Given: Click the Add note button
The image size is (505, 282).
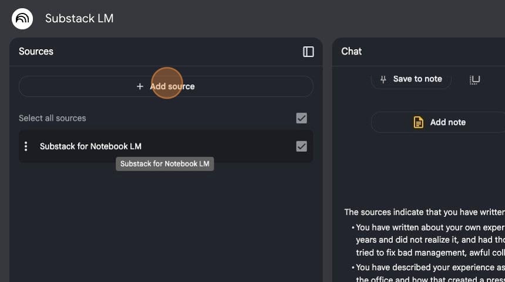Looking at the screenshot, I should click(x=439, y=122).
